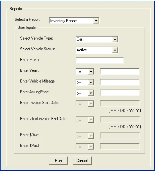Click the Enter latest invoice End Date label
Image resolution: width=155 pixels, height=171 pixels.
point(44,119)
